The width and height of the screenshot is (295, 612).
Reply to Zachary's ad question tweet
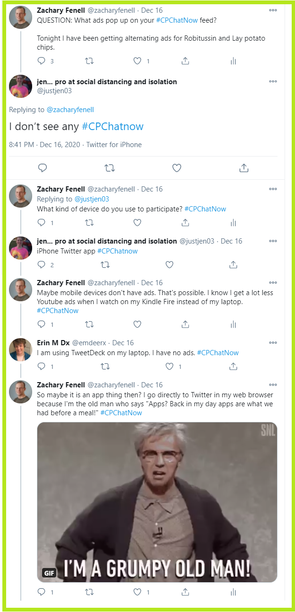42,61
